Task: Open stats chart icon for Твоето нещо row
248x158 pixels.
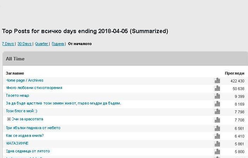Action: click(217, 96)
